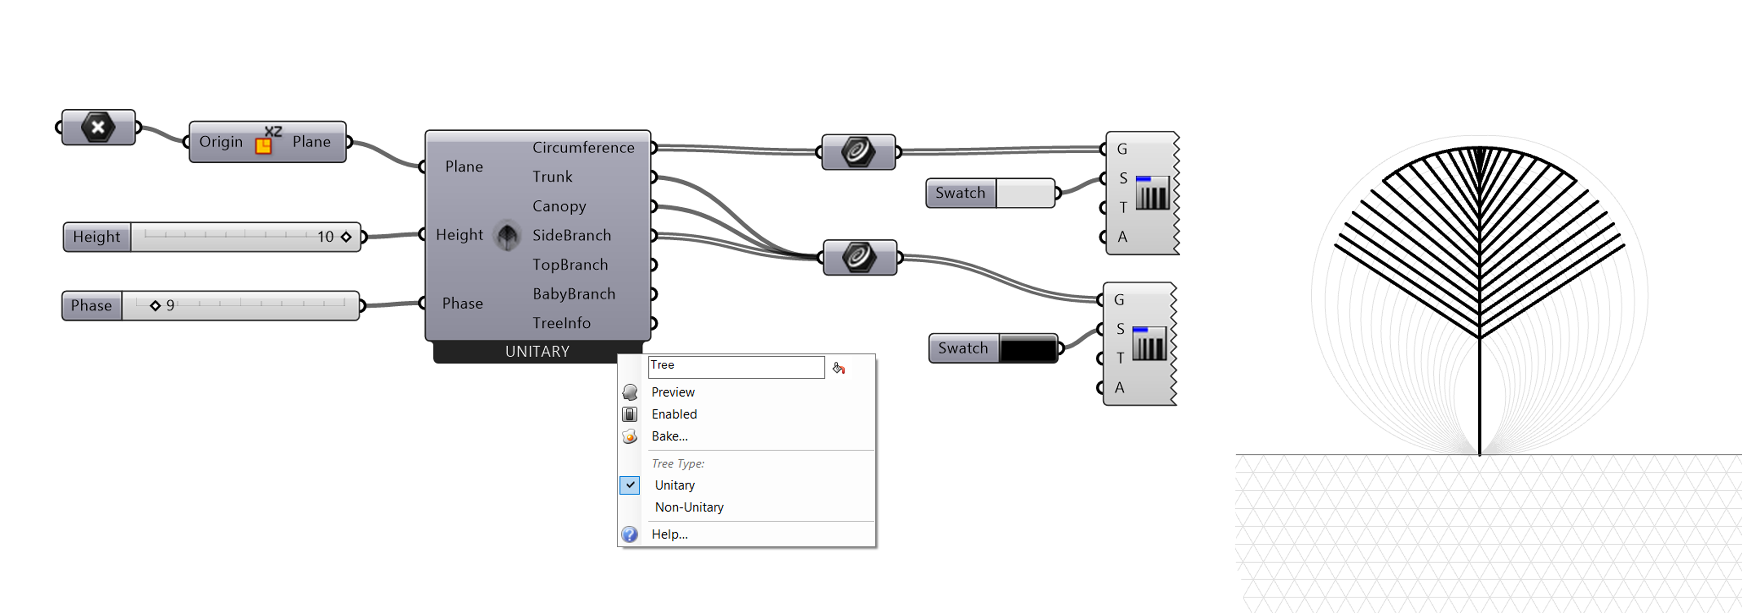The image size is (1742, 613).
Task: Click the Height slider diamond handle
Action: point(346,237)
